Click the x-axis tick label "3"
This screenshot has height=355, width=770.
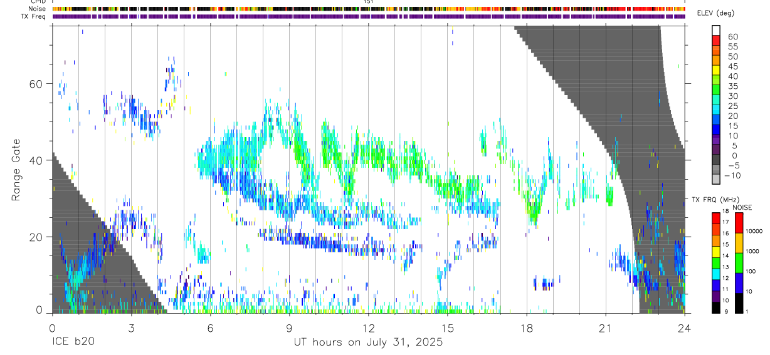tap(131, 327)
